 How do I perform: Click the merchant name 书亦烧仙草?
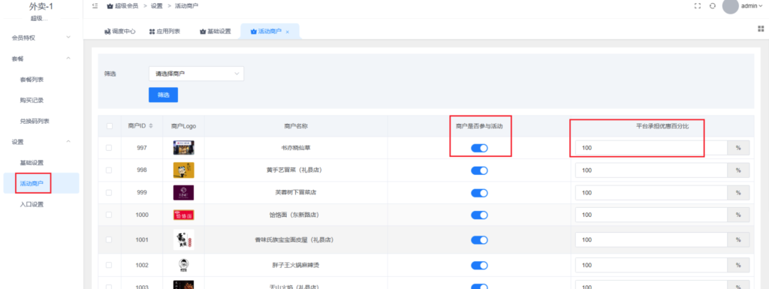296,147
